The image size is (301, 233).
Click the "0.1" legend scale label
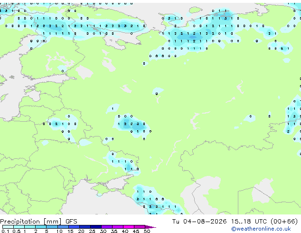pos(5,231)
